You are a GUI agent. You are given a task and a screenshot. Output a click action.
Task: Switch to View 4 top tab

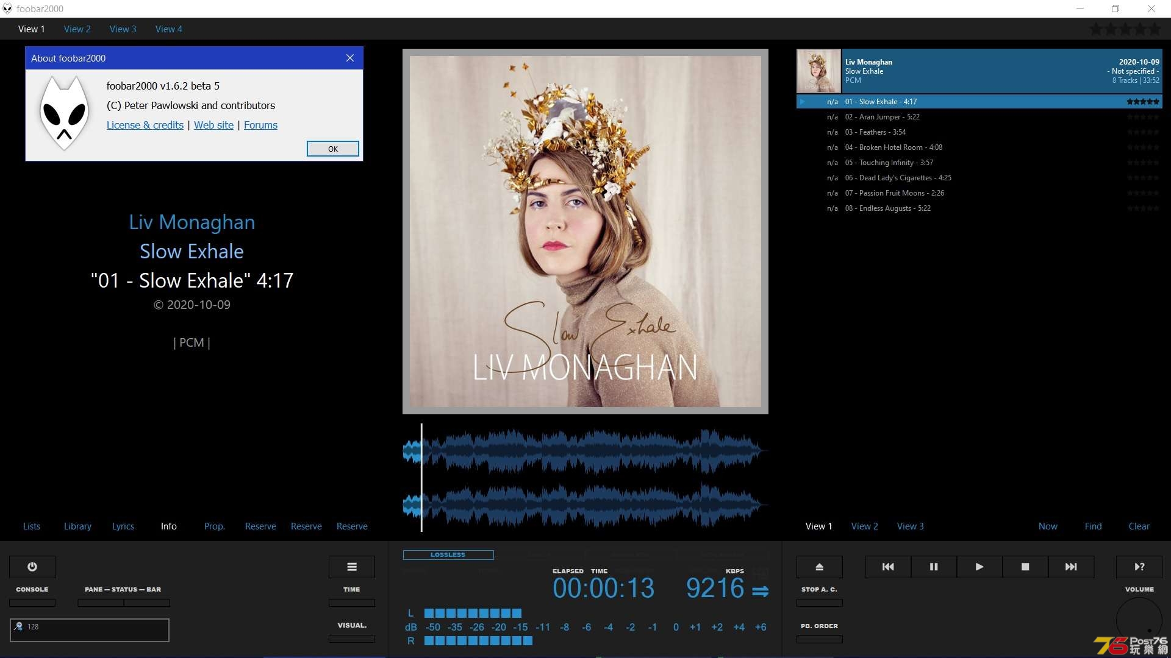pos(169,29)
